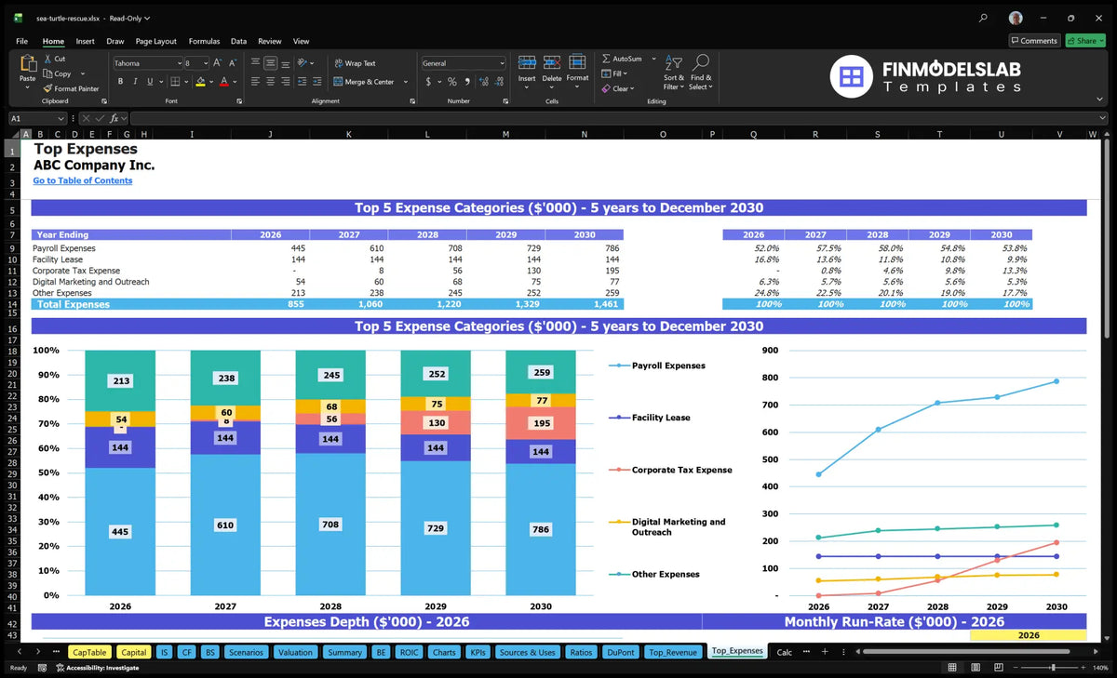Switch to the Valuation sheet tab
Viewport: 1117px width, 678px height.
[x=296, y=652]
